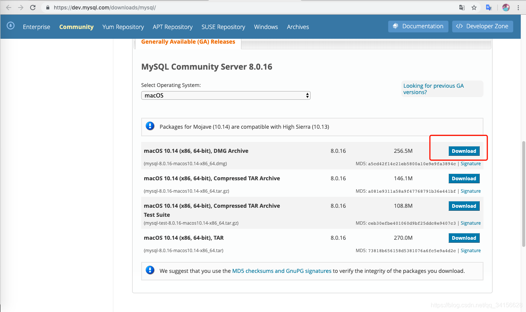Open the Yum Repository navigation item
Screen dimensions: 526x312
(123, 27)
